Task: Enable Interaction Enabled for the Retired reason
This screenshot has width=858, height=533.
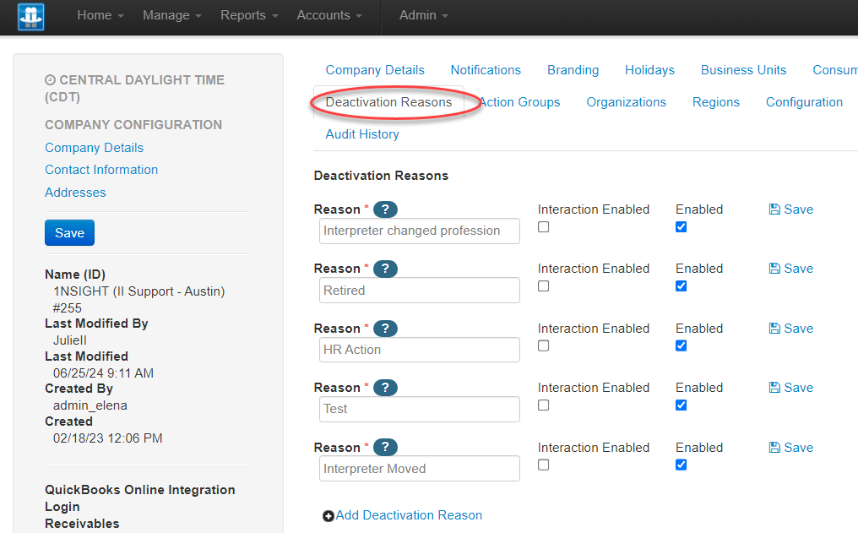Action: (x=543, y=286)
